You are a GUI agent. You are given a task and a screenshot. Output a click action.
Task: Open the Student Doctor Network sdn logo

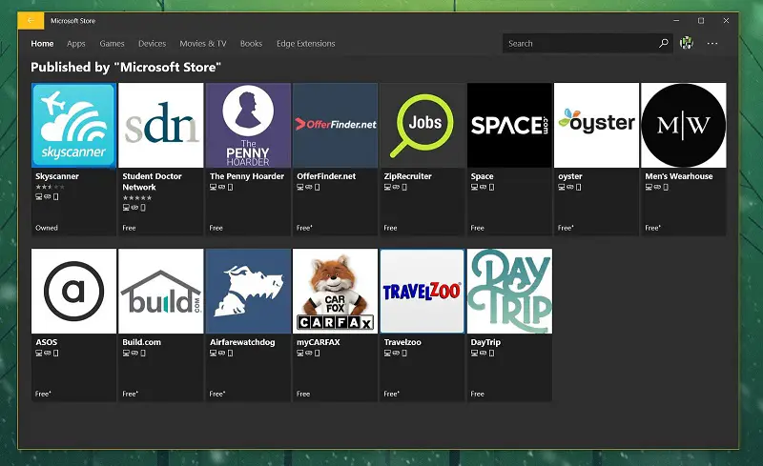coord(161,125)
